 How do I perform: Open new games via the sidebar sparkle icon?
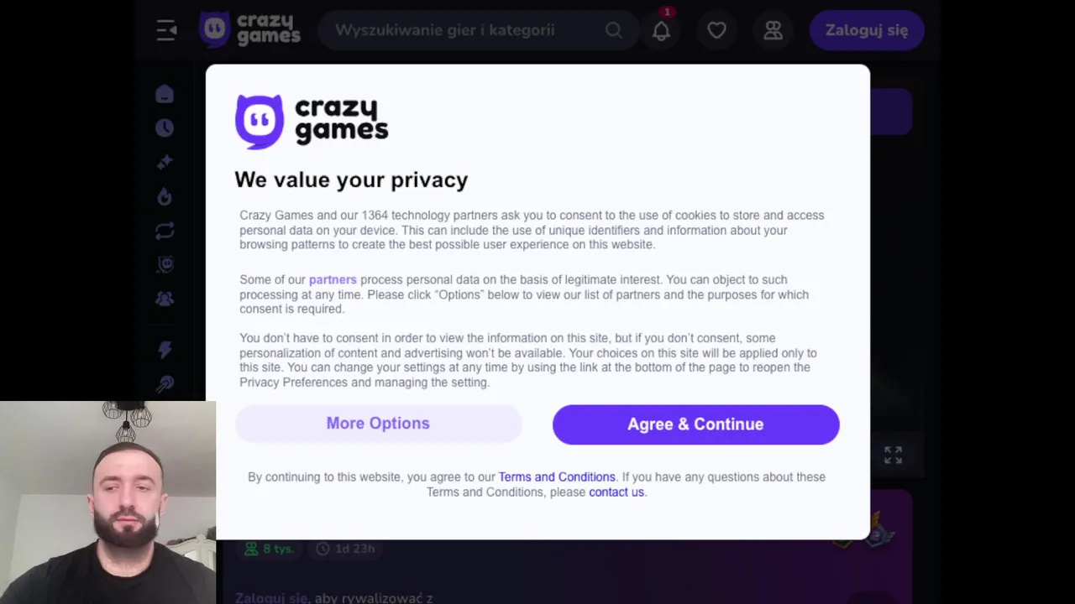click(165, 163)
